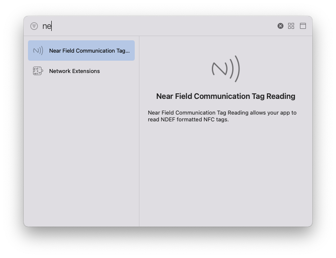Image resolution: width=336 pixels, height=258 pixels.
Task: Click the search field containing 'ne'
Action: click(x=158, y=26)
